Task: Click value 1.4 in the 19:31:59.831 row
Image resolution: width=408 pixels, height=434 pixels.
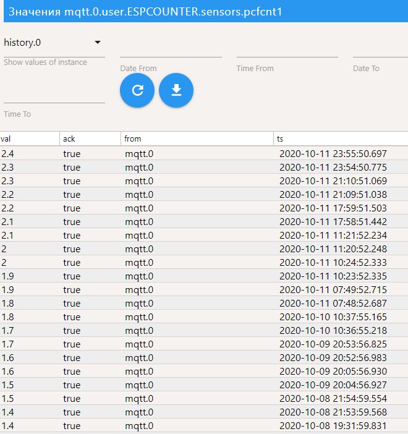Action: pyautogui.click(x=7, y=426)
